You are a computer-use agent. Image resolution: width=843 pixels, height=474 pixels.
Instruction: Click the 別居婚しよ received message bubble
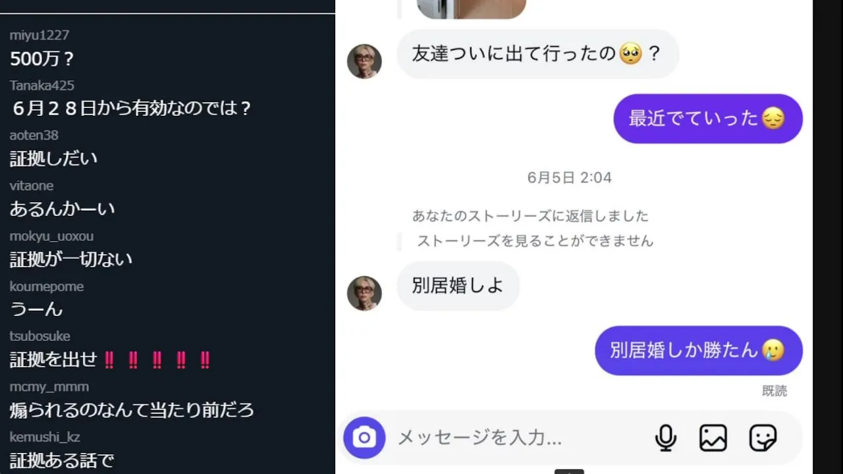(458, 286)
